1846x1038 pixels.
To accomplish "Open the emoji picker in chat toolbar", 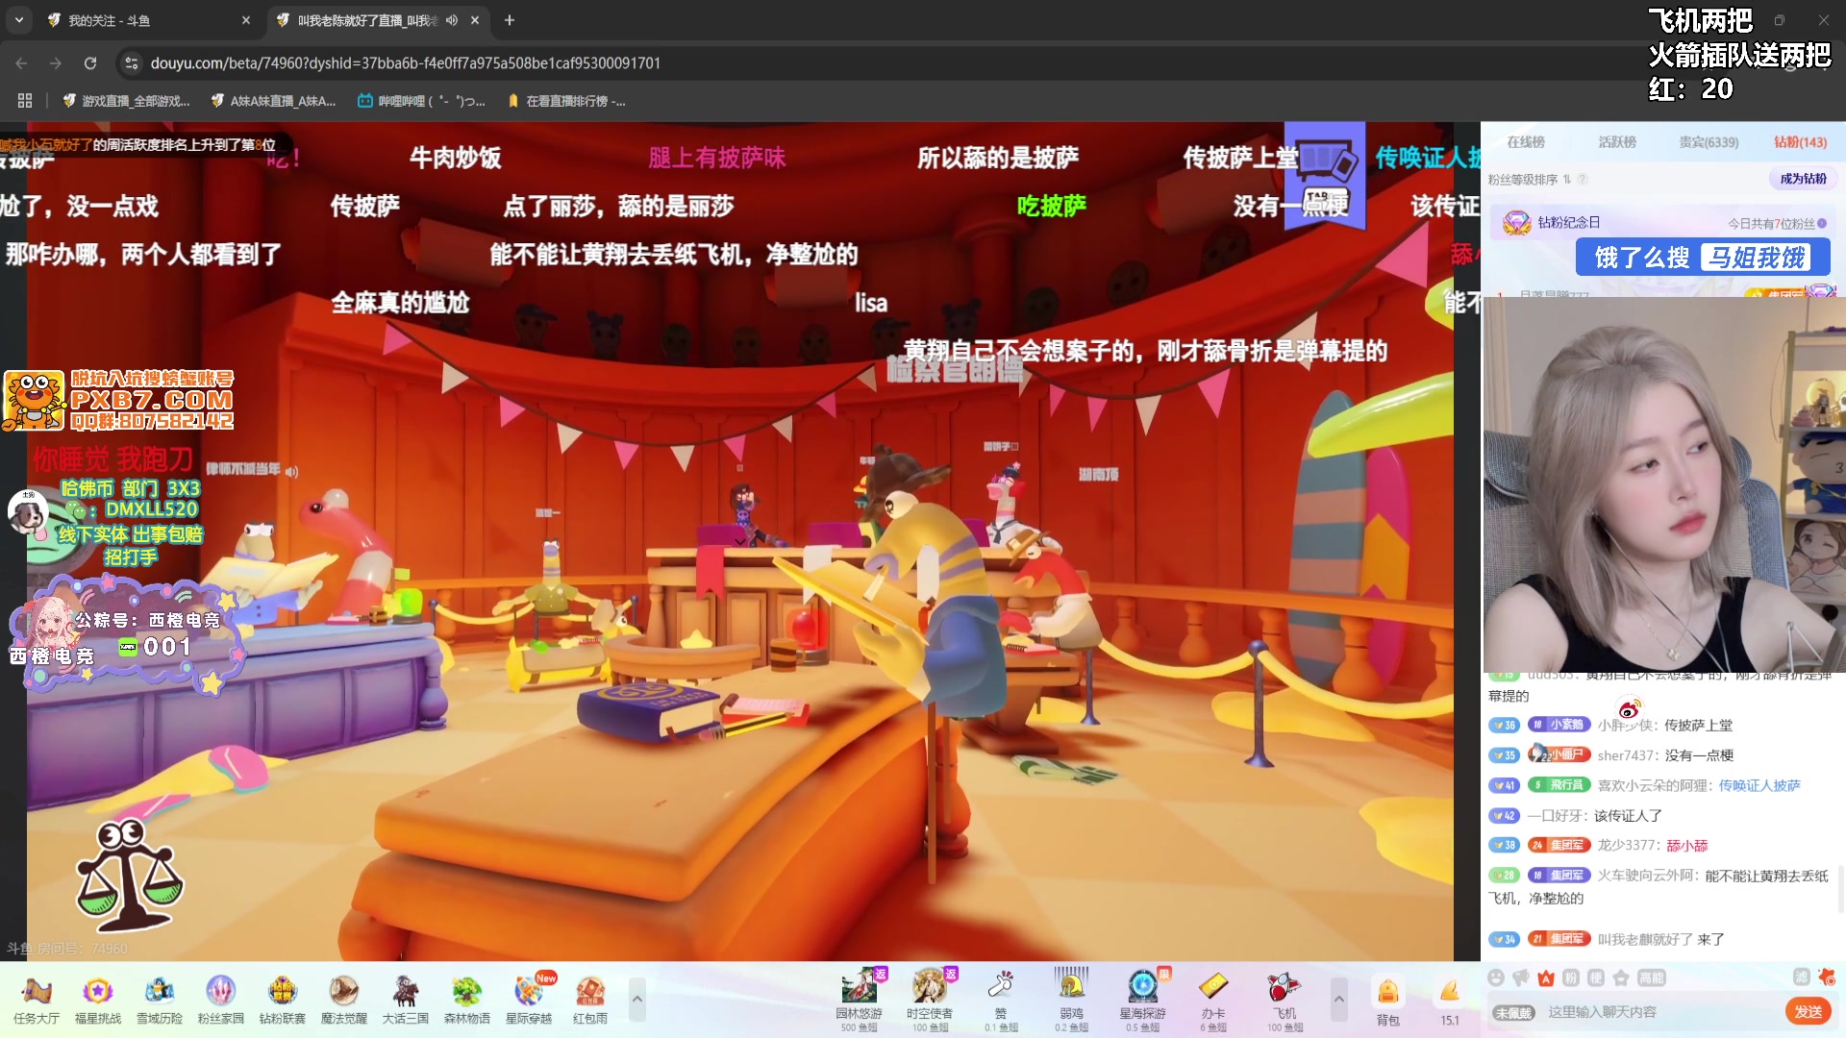I will tap(1496, 977).
